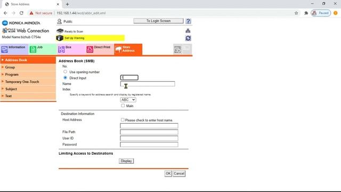Switch to the Job tab
341x192 pixels.
pos(43,50)
